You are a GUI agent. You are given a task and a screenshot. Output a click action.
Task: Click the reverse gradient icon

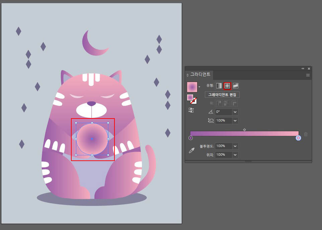pyautogui.click(x=191, y=110)
